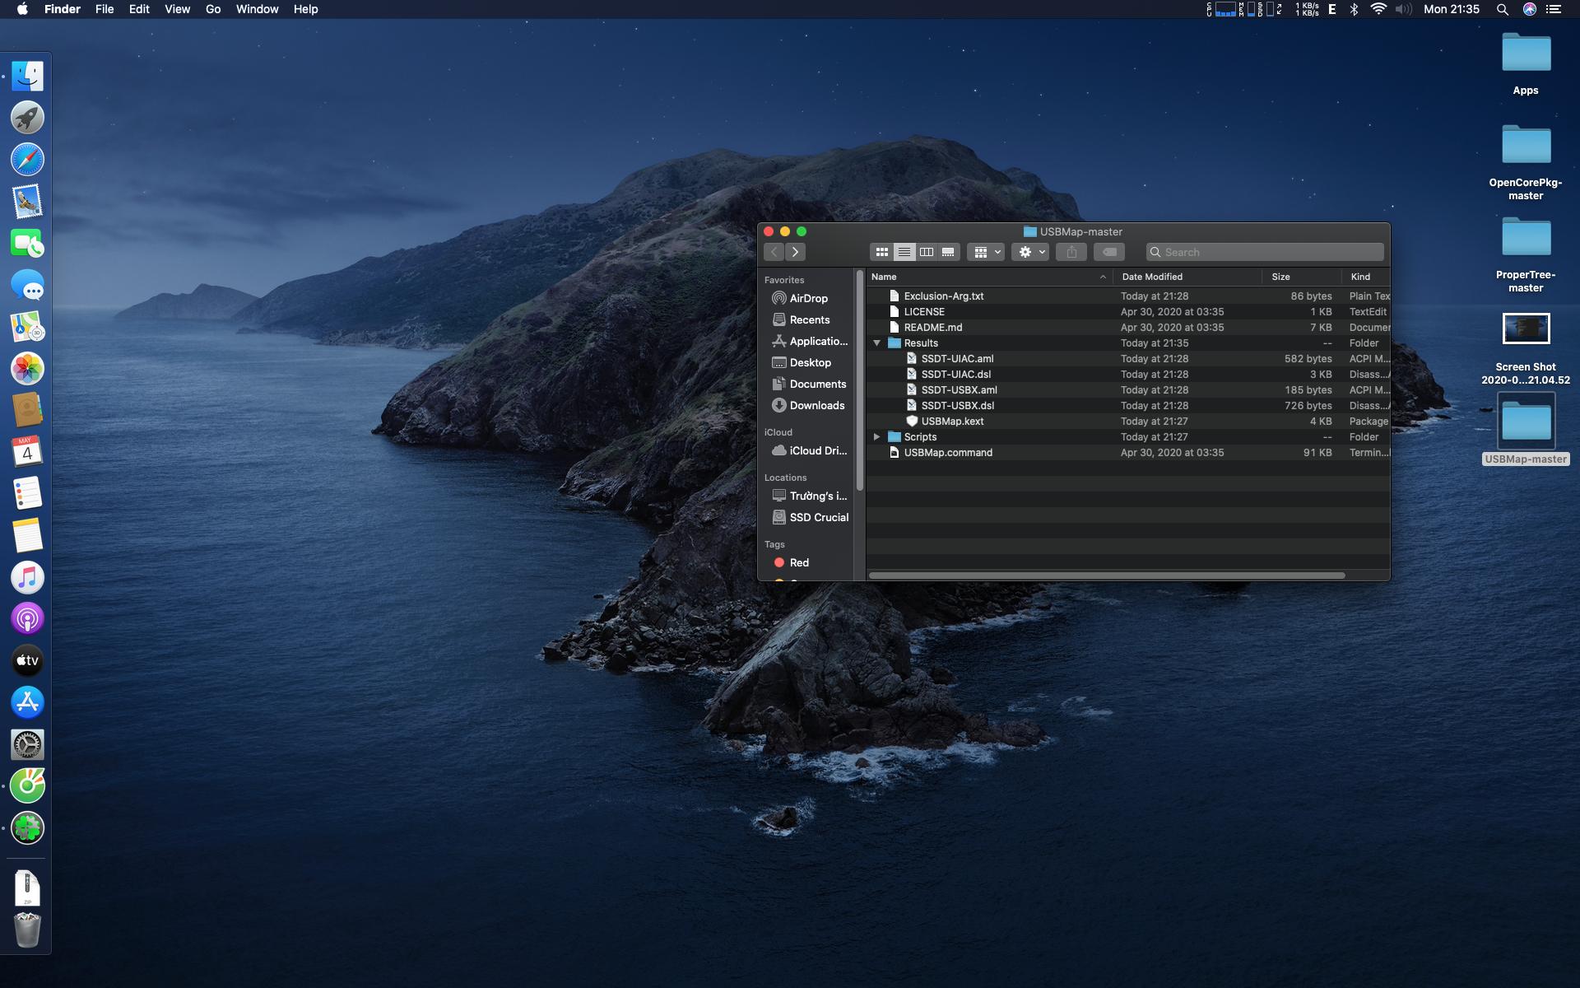This screenshot has height=988, width=1580.
Task: Open FaceTime from the Dock
Action: [27, 244]
